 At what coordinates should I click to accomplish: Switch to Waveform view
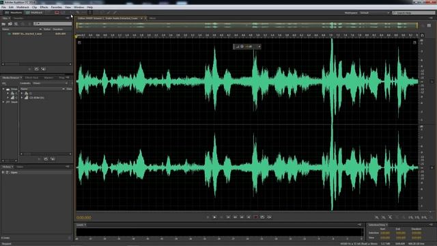click(14, 12)
